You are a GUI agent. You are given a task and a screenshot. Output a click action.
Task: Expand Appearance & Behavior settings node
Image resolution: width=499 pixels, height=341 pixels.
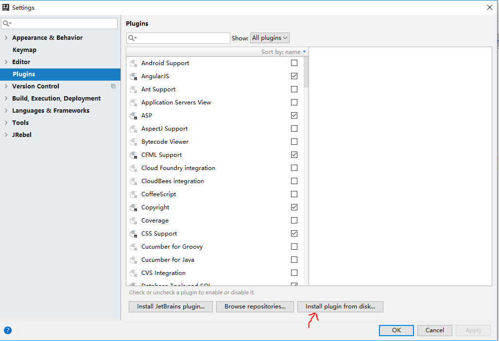(x=6, y=37)
